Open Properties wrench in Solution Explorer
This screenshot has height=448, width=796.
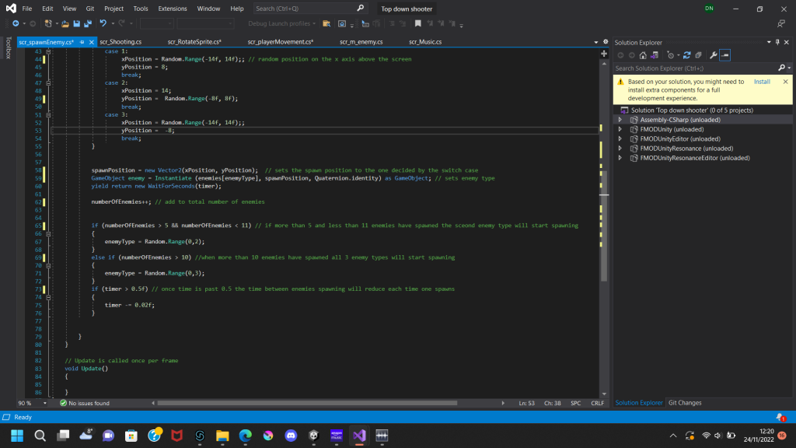coord(713,55)
